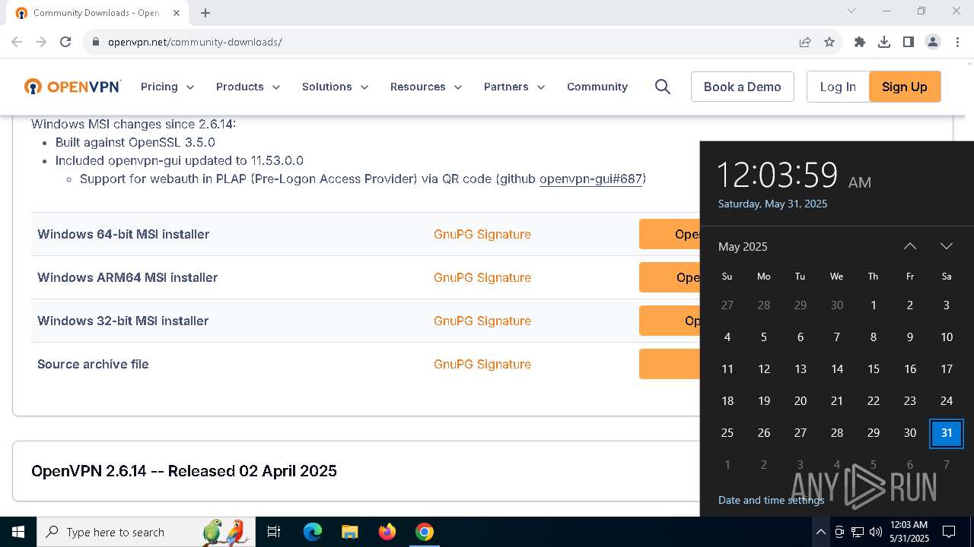Switch to Chrome in the taskbar
Screen dimensions: 974x547
coord(425,532)
